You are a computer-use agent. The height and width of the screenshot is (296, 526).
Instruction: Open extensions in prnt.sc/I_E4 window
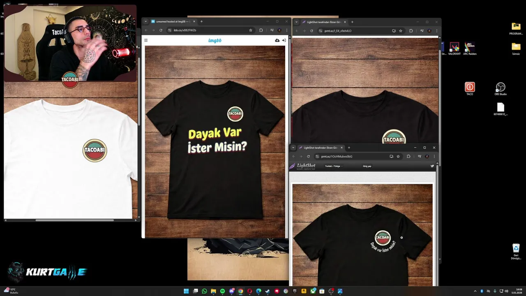tap(411, 30)
